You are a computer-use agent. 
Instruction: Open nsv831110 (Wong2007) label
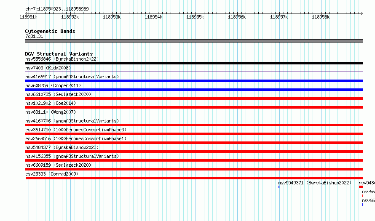[x=51, y=112]
